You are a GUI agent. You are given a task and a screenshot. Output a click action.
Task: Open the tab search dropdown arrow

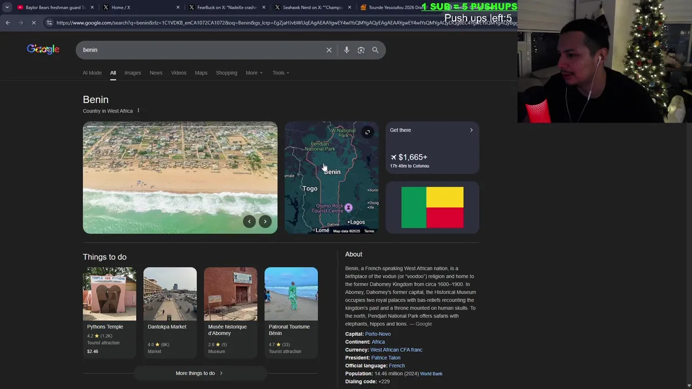click(7, 8)
